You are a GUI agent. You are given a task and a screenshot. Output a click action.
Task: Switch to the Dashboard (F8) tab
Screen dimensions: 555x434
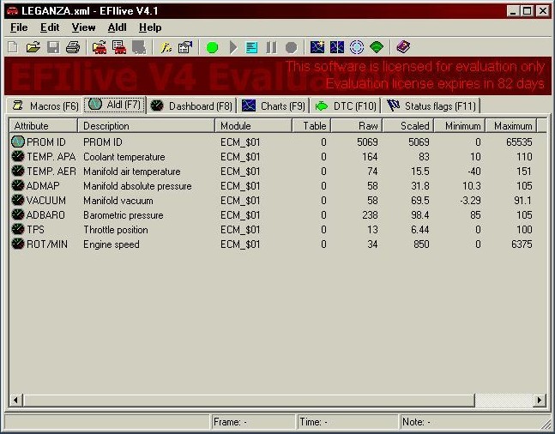[x=191, y=105]
